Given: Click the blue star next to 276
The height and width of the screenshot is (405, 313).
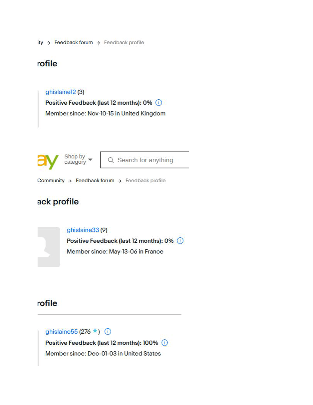Looking at the screenshot, I should pyautogui.click(x=95, y=331).
